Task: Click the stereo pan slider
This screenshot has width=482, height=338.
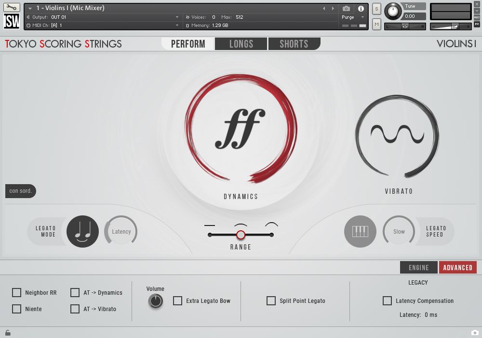Action: tap(405, 26)
